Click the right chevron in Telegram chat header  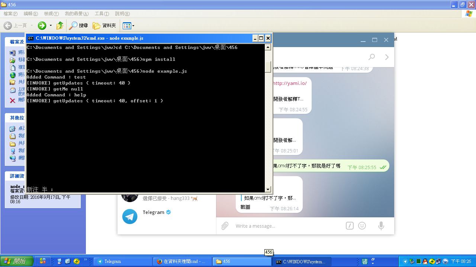click(387, 57)
